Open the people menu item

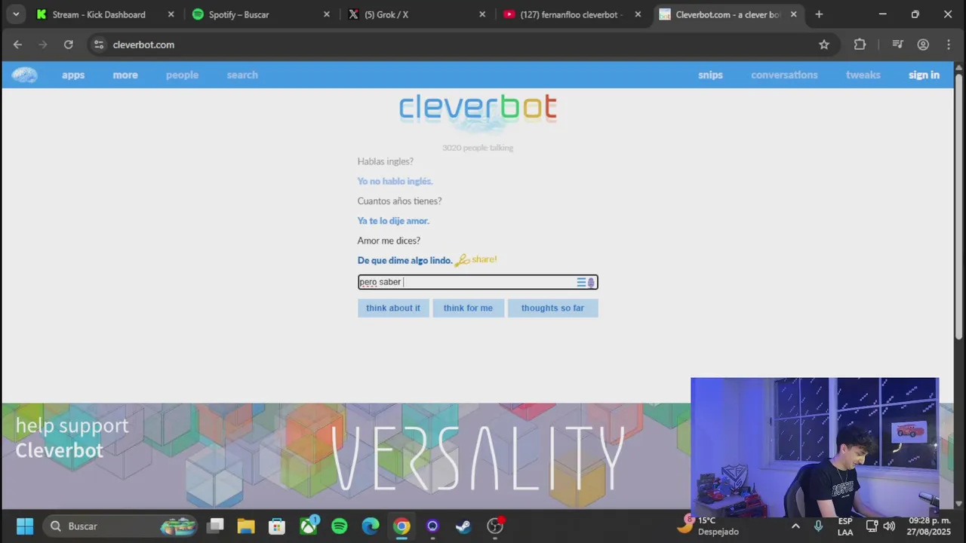[x=182, y=75]
